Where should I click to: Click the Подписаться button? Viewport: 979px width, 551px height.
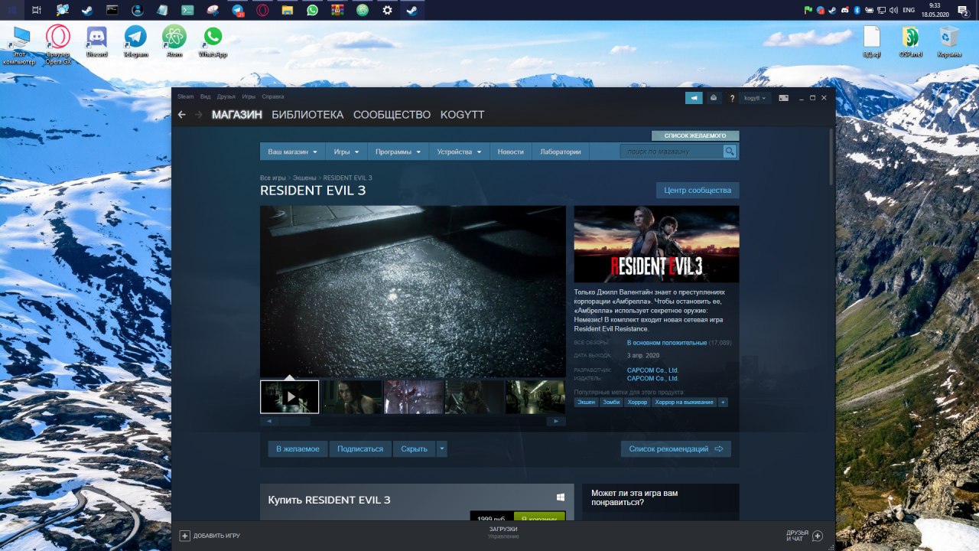click(x=360, y=448)
